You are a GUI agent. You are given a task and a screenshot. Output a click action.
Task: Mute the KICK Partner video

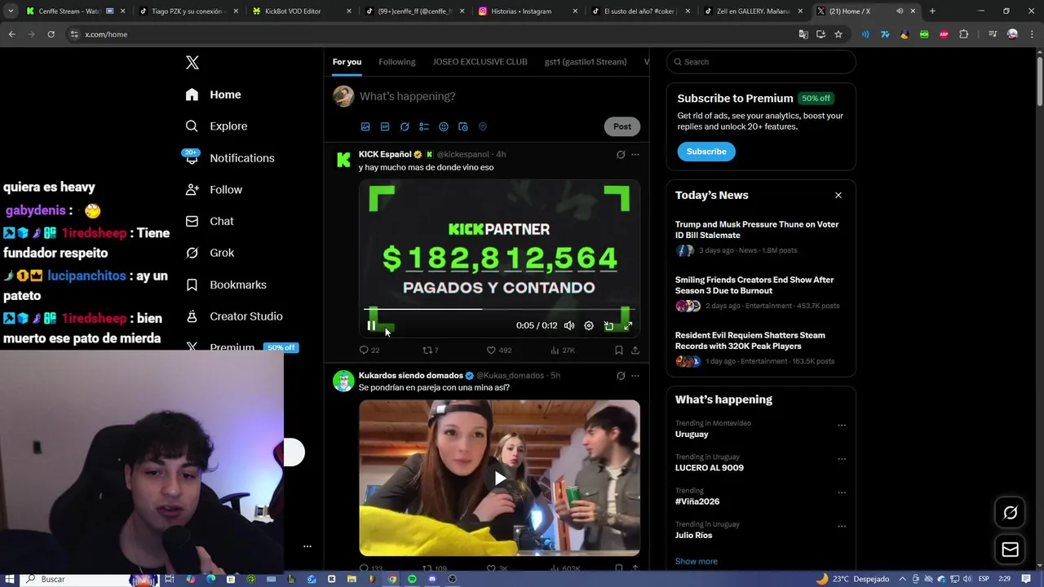tap(569, 325)
